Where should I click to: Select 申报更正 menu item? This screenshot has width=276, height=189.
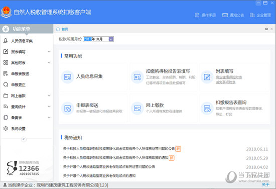[x=18, y=85]
